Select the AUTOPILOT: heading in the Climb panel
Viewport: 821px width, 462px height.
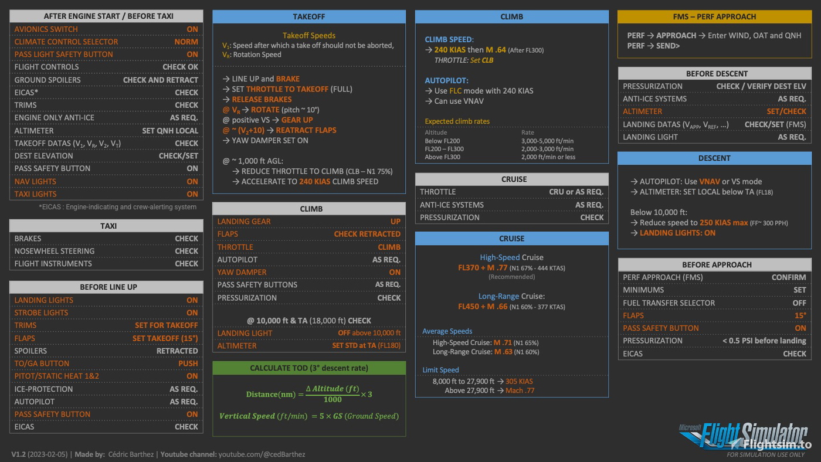pyautogui.click(x=446, y=80)
